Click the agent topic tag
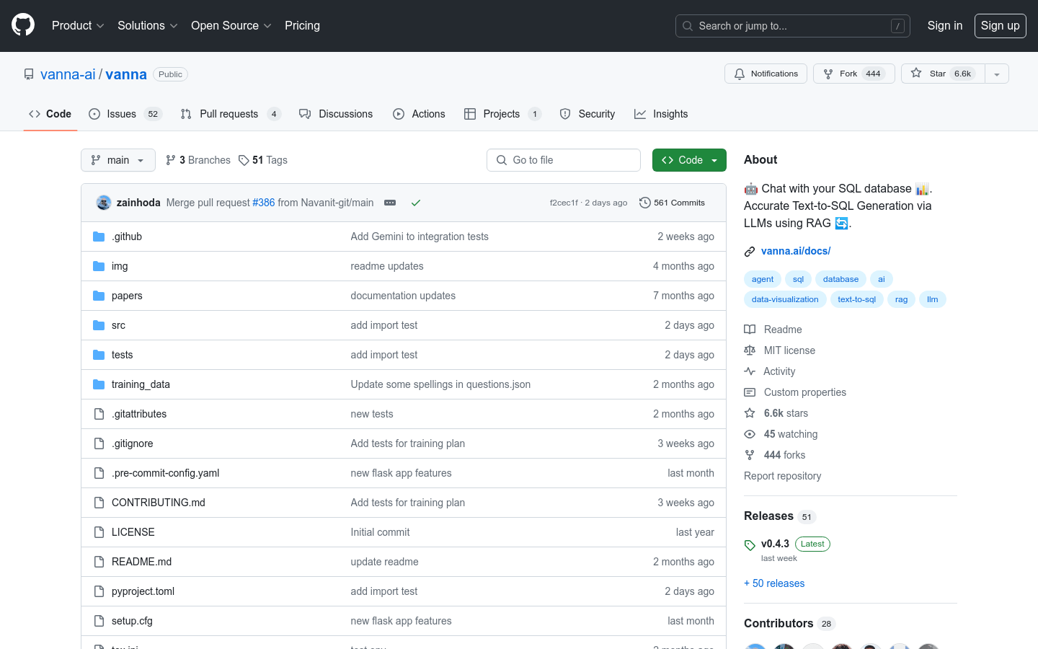This screenshot has height=649, width=1038. [763, 279]
